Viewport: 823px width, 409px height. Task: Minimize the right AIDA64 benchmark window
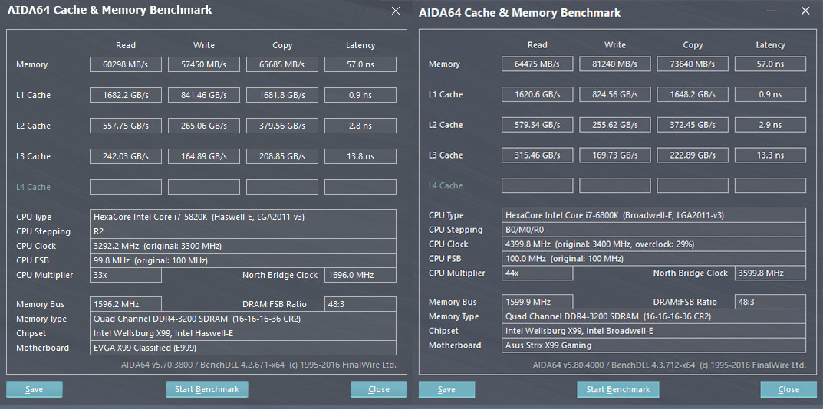(x=771, y=11)
